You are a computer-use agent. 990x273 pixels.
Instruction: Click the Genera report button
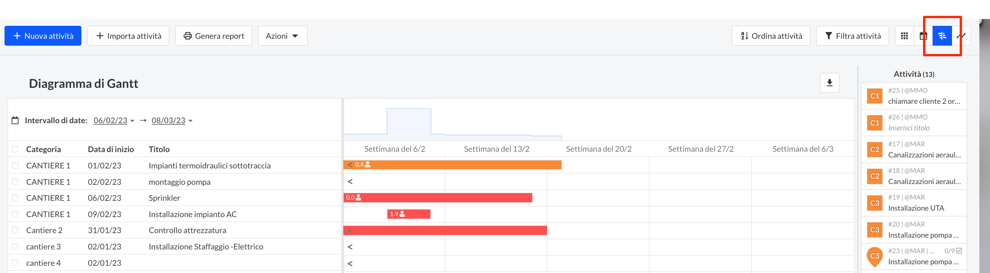point(213,36)
